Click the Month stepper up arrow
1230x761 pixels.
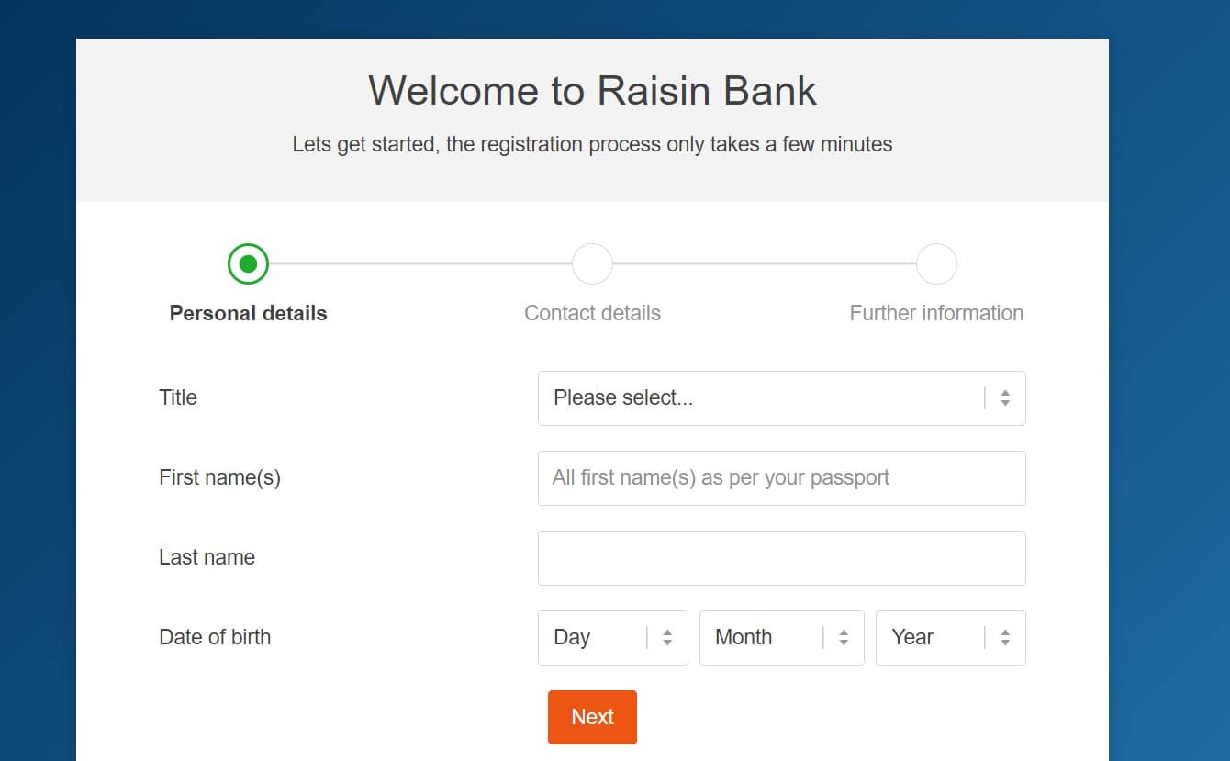pyautogui.click(x=844, y=632)
